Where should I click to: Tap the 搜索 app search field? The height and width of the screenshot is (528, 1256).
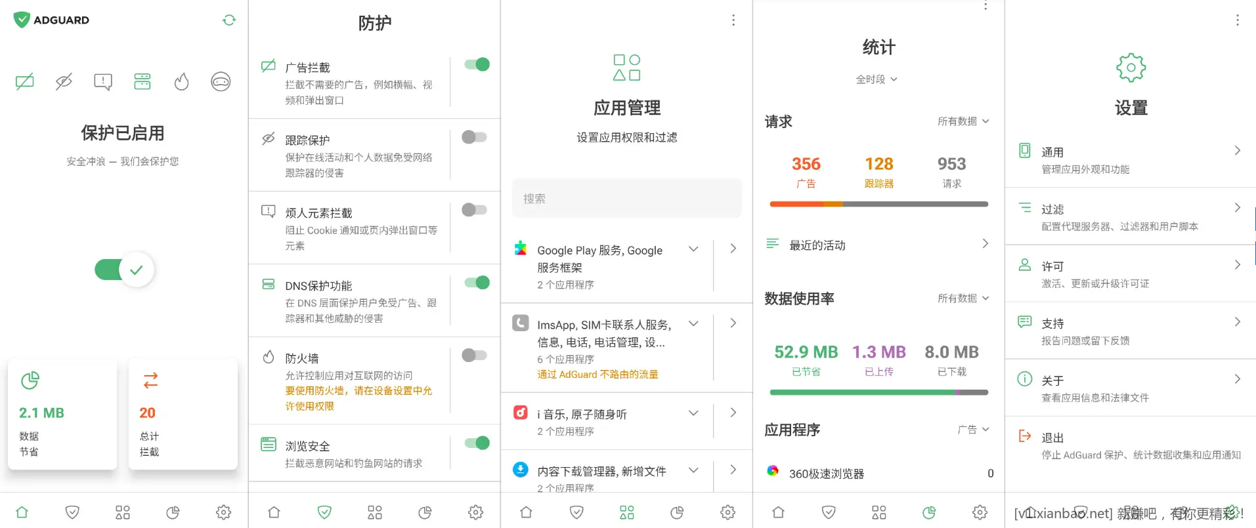[x=627, y=198]
